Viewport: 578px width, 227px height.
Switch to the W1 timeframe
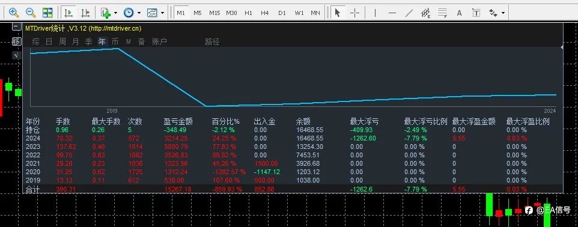pyautogui.click(x=299, y=13)
